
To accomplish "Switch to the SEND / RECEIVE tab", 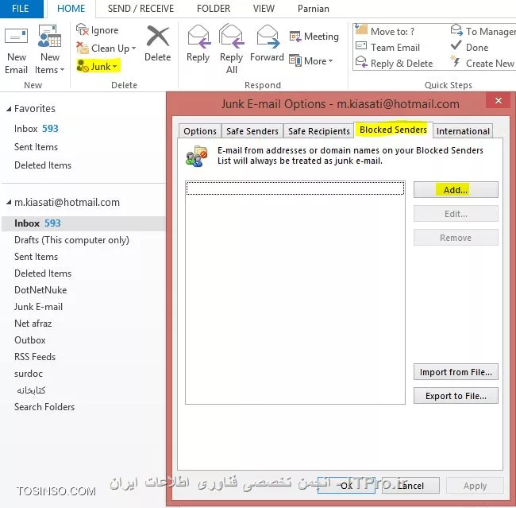I will pos(141,9).
